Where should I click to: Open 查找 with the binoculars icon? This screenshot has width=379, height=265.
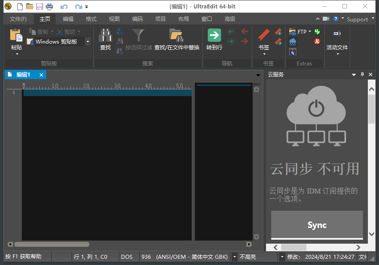pyautogui.click(x=105, y=35)
